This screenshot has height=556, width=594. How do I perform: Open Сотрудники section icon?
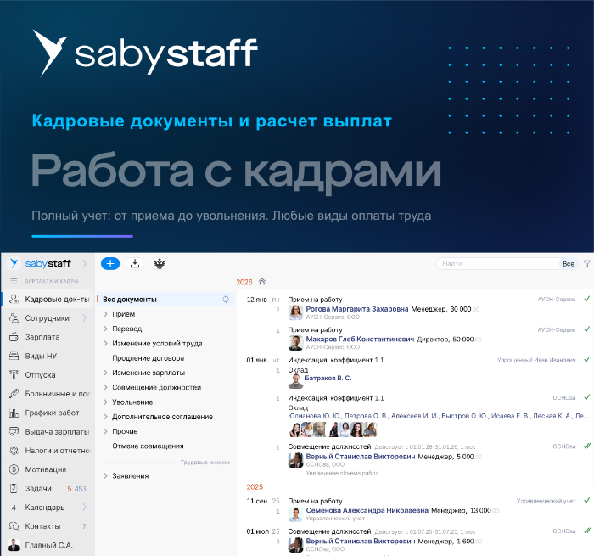click(x=14, y=318)
